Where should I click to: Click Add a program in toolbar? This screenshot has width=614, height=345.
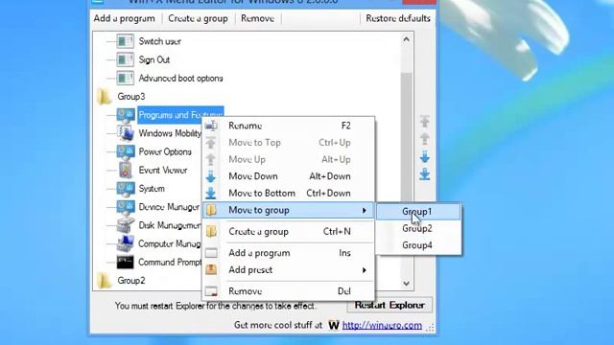(124, 18)
